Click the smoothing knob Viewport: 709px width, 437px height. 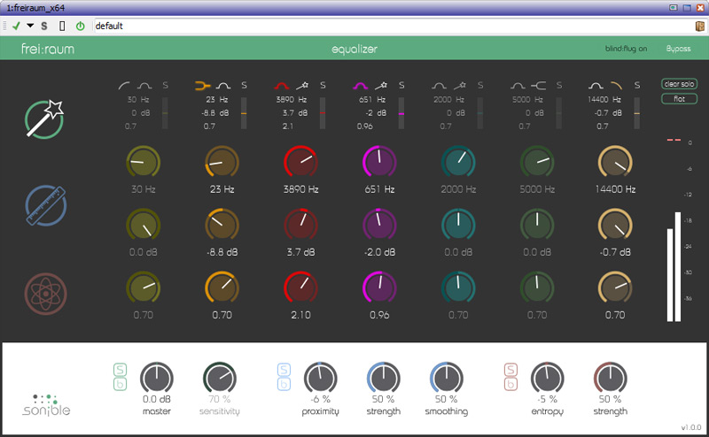[x=447, y=379]
